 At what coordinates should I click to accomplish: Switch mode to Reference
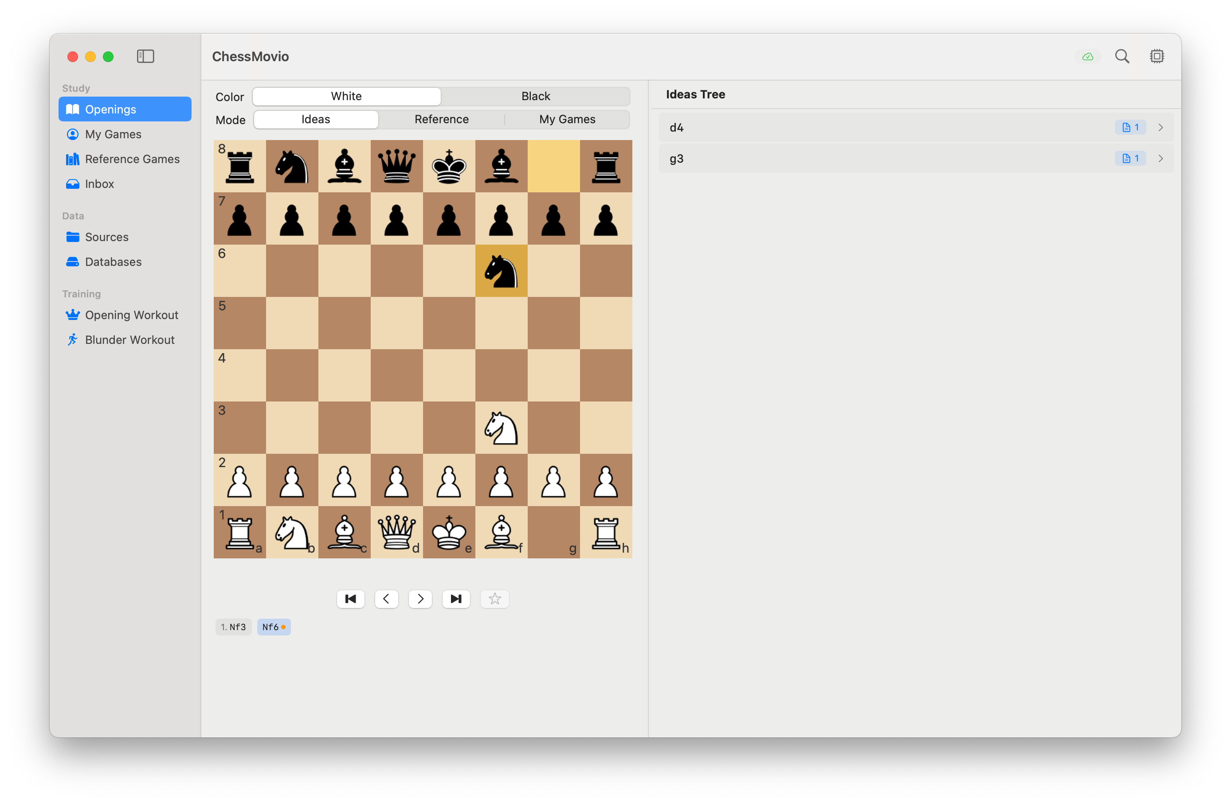pos(441,119)
